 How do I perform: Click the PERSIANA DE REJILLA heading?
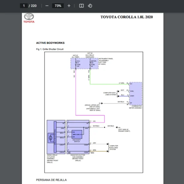point(51,180)
